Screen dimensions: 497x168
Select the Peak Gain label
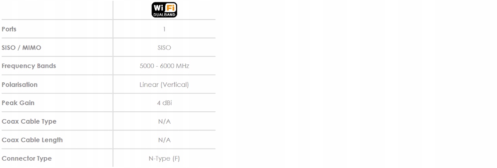click(x=18, y=103)
